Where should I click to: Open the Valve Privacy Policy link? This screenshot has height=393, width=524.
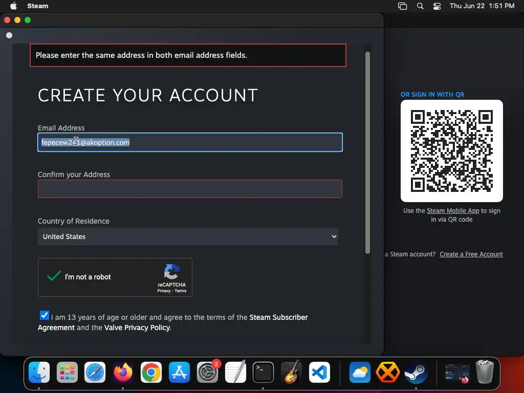137,327
